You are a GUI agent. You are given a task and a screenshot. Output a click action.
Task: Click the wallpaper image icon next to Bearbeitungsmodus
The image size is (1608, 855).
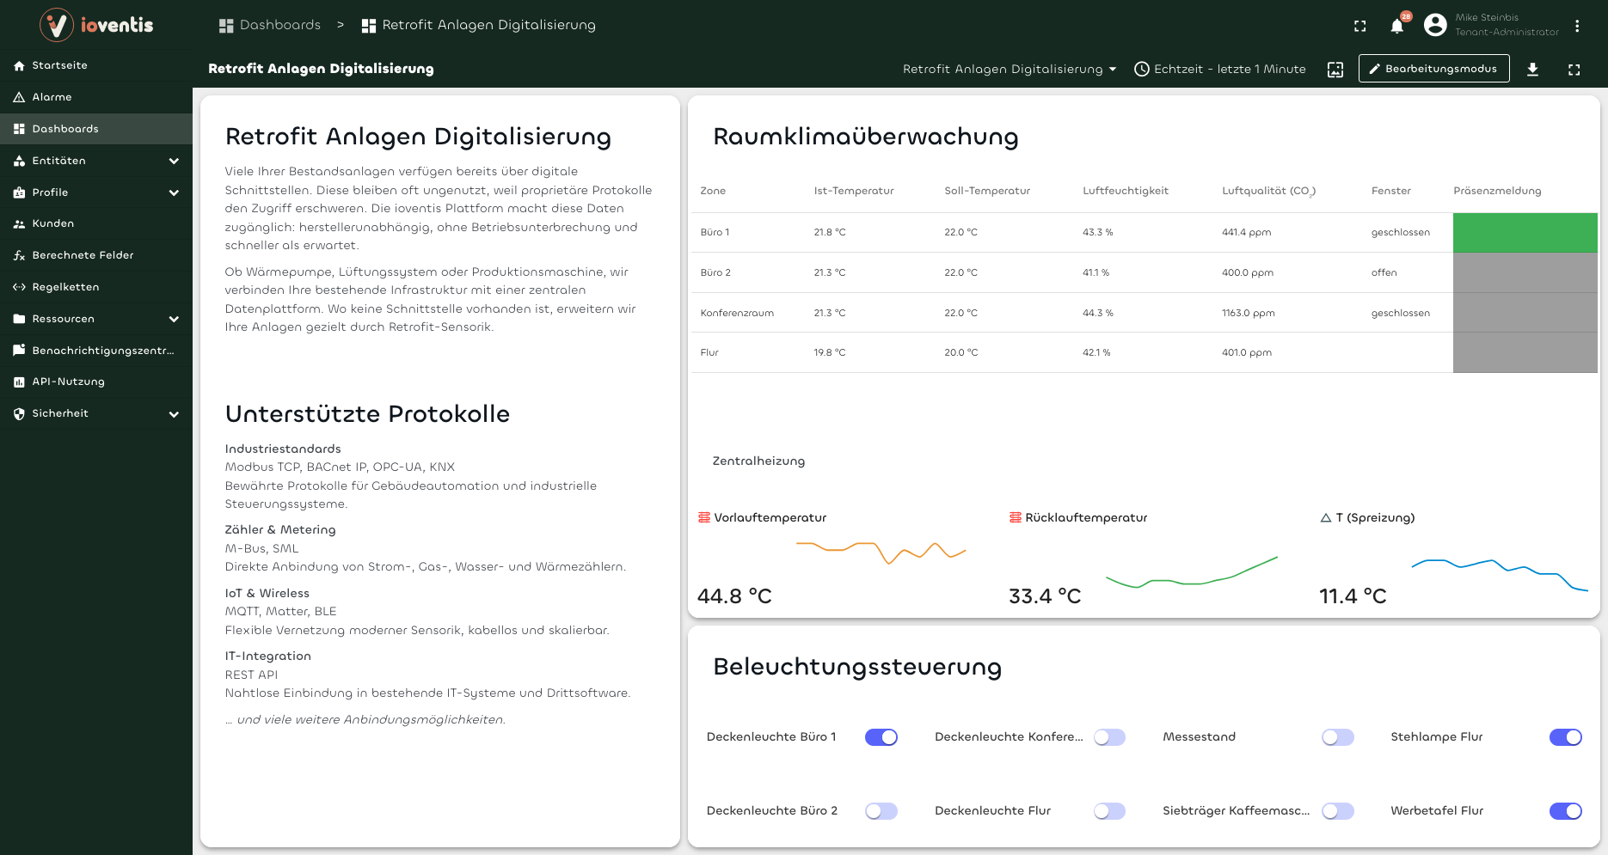(1335, 69)
